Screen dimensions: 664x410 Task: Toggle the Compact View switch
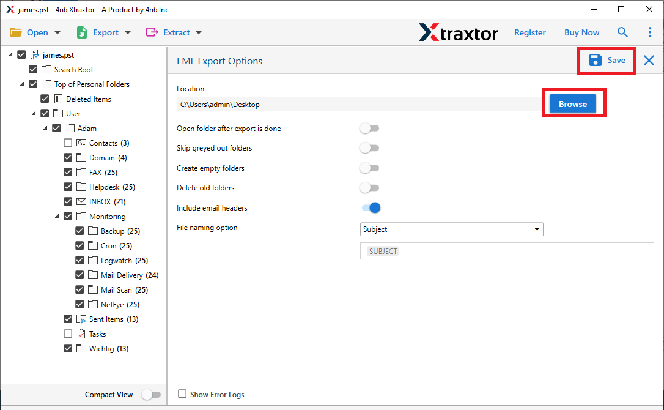click(x=151, y=394)
